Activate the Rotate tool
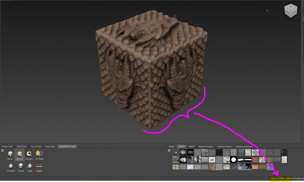Image resolution: width=304 pixels, height=182 pixels. point(20,166)
